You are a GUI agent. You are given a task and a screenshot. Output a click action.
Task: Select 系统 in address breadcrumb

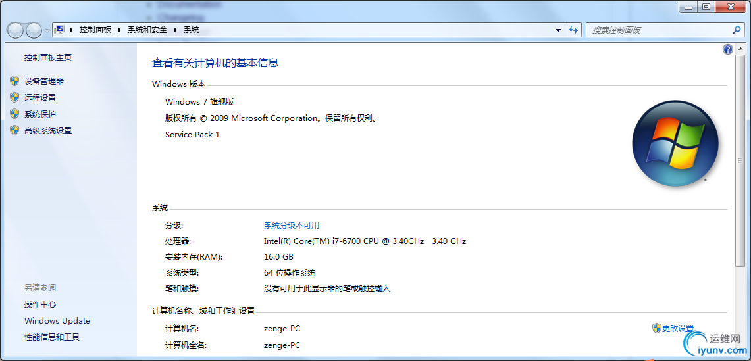192,30
